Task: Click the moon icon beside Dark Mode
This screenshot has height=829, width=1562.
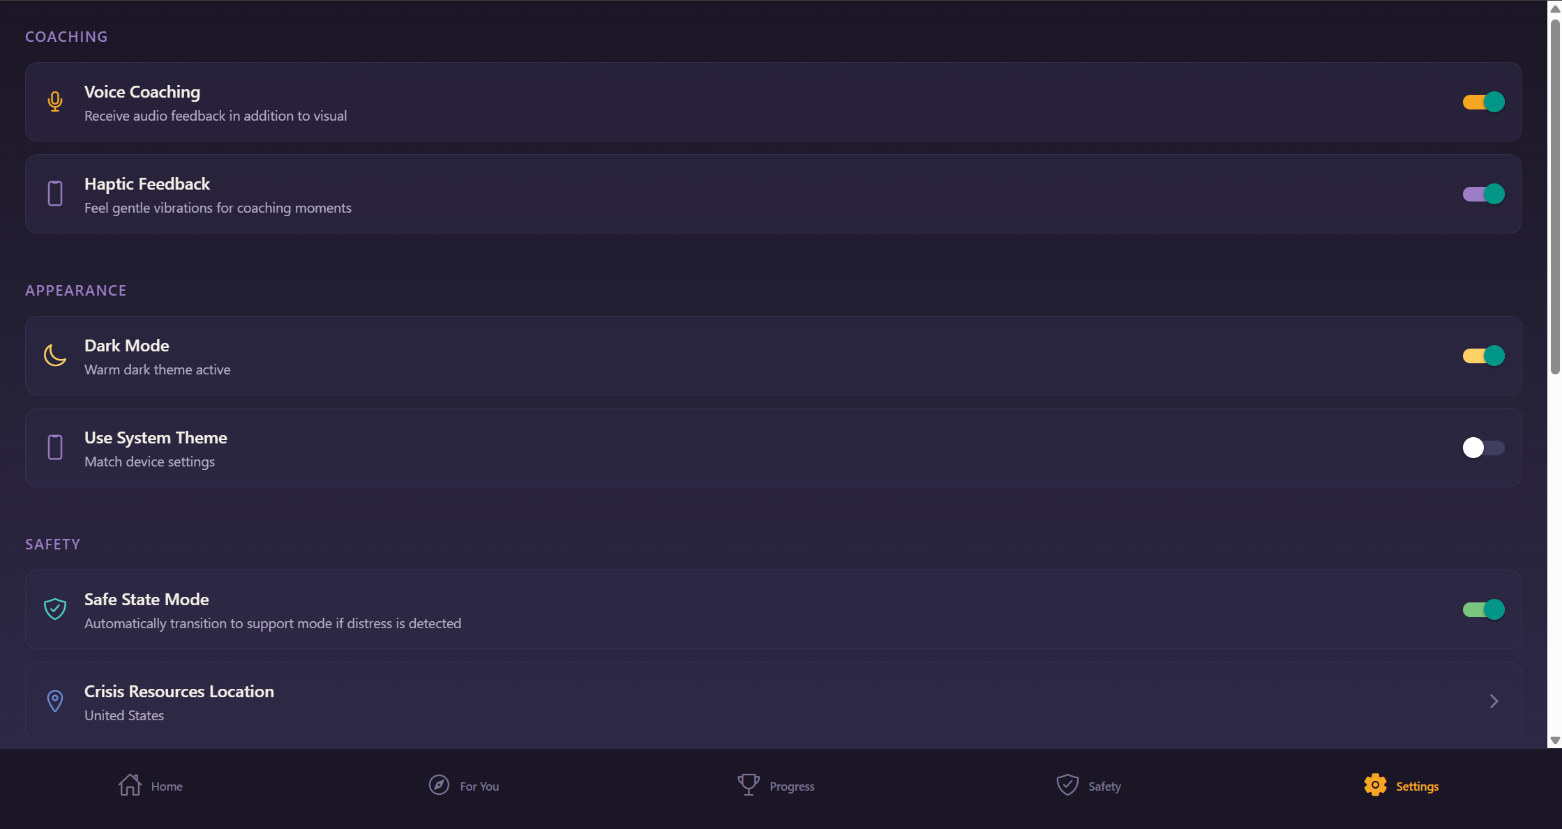Action: coord(55,356)
